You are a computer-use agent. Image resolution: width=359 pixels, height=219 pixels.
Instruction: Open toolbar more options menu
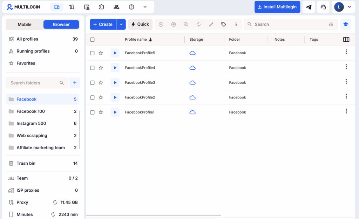(x=236, y=24)
